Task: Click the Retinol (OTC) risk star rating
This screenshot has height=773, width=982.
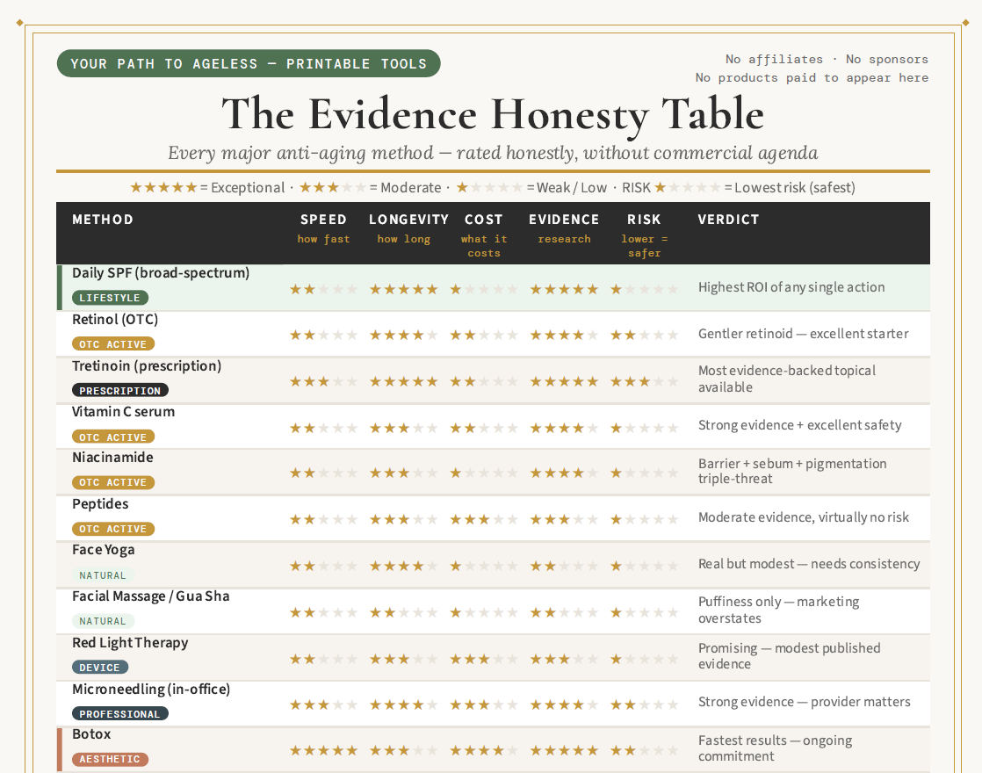Action: (644, 336)
